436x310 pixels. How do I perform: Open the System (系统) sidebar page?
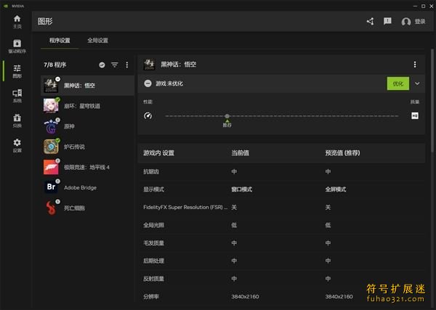[17, 96]
